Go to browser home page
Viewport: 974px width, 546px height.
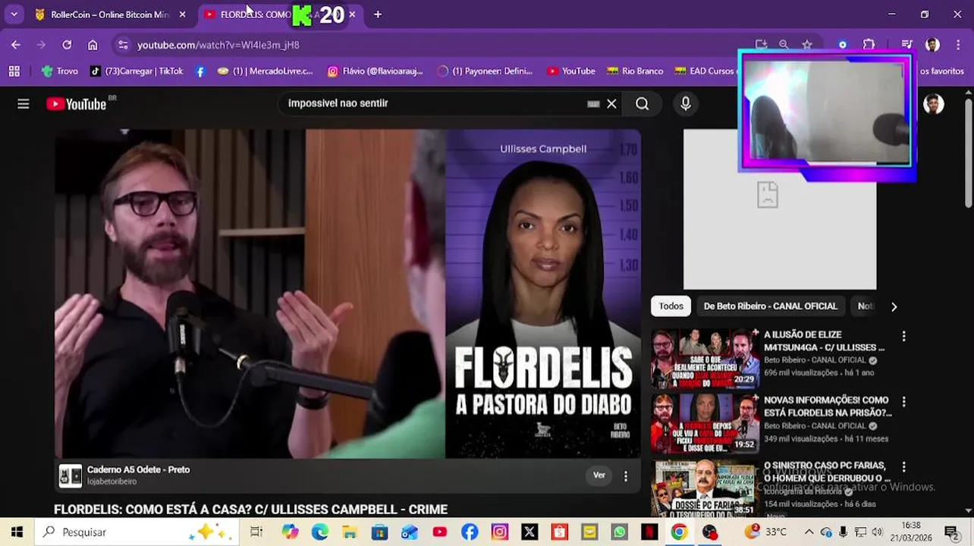click(93, 45)
